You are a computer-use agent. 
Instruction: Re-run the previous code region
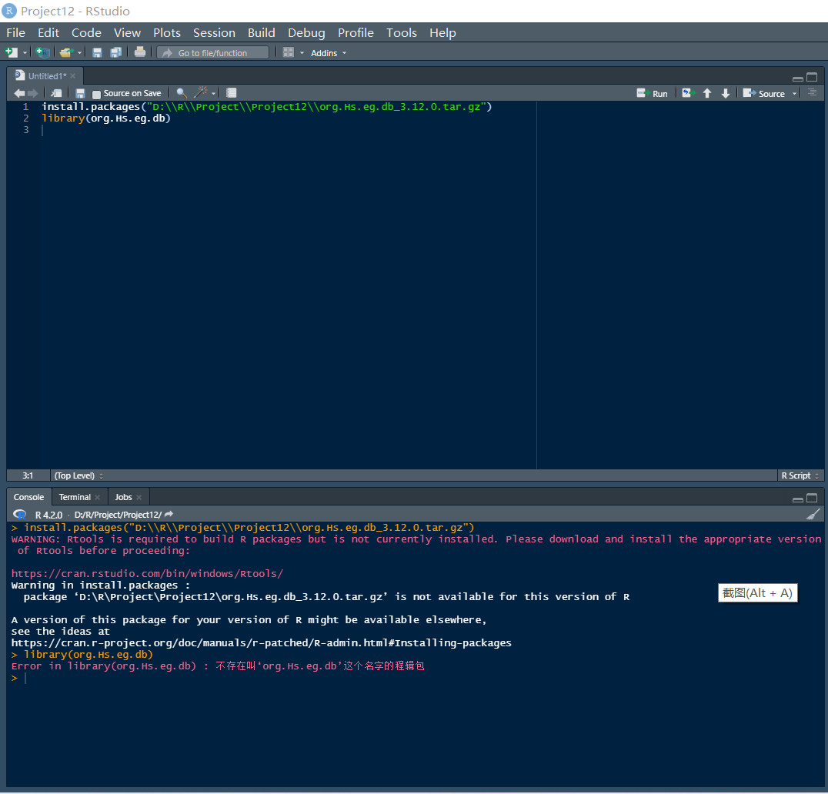click(687, 93)
